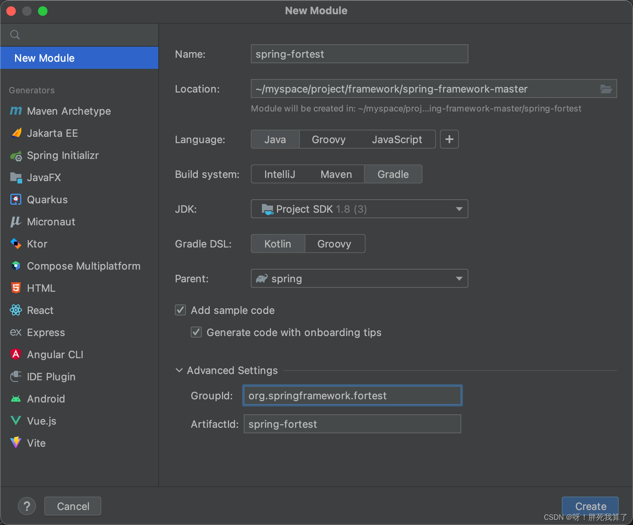The image size is (633, 525).
Task: Click the ArtifactId input field
Action: [x=353, y=424]
